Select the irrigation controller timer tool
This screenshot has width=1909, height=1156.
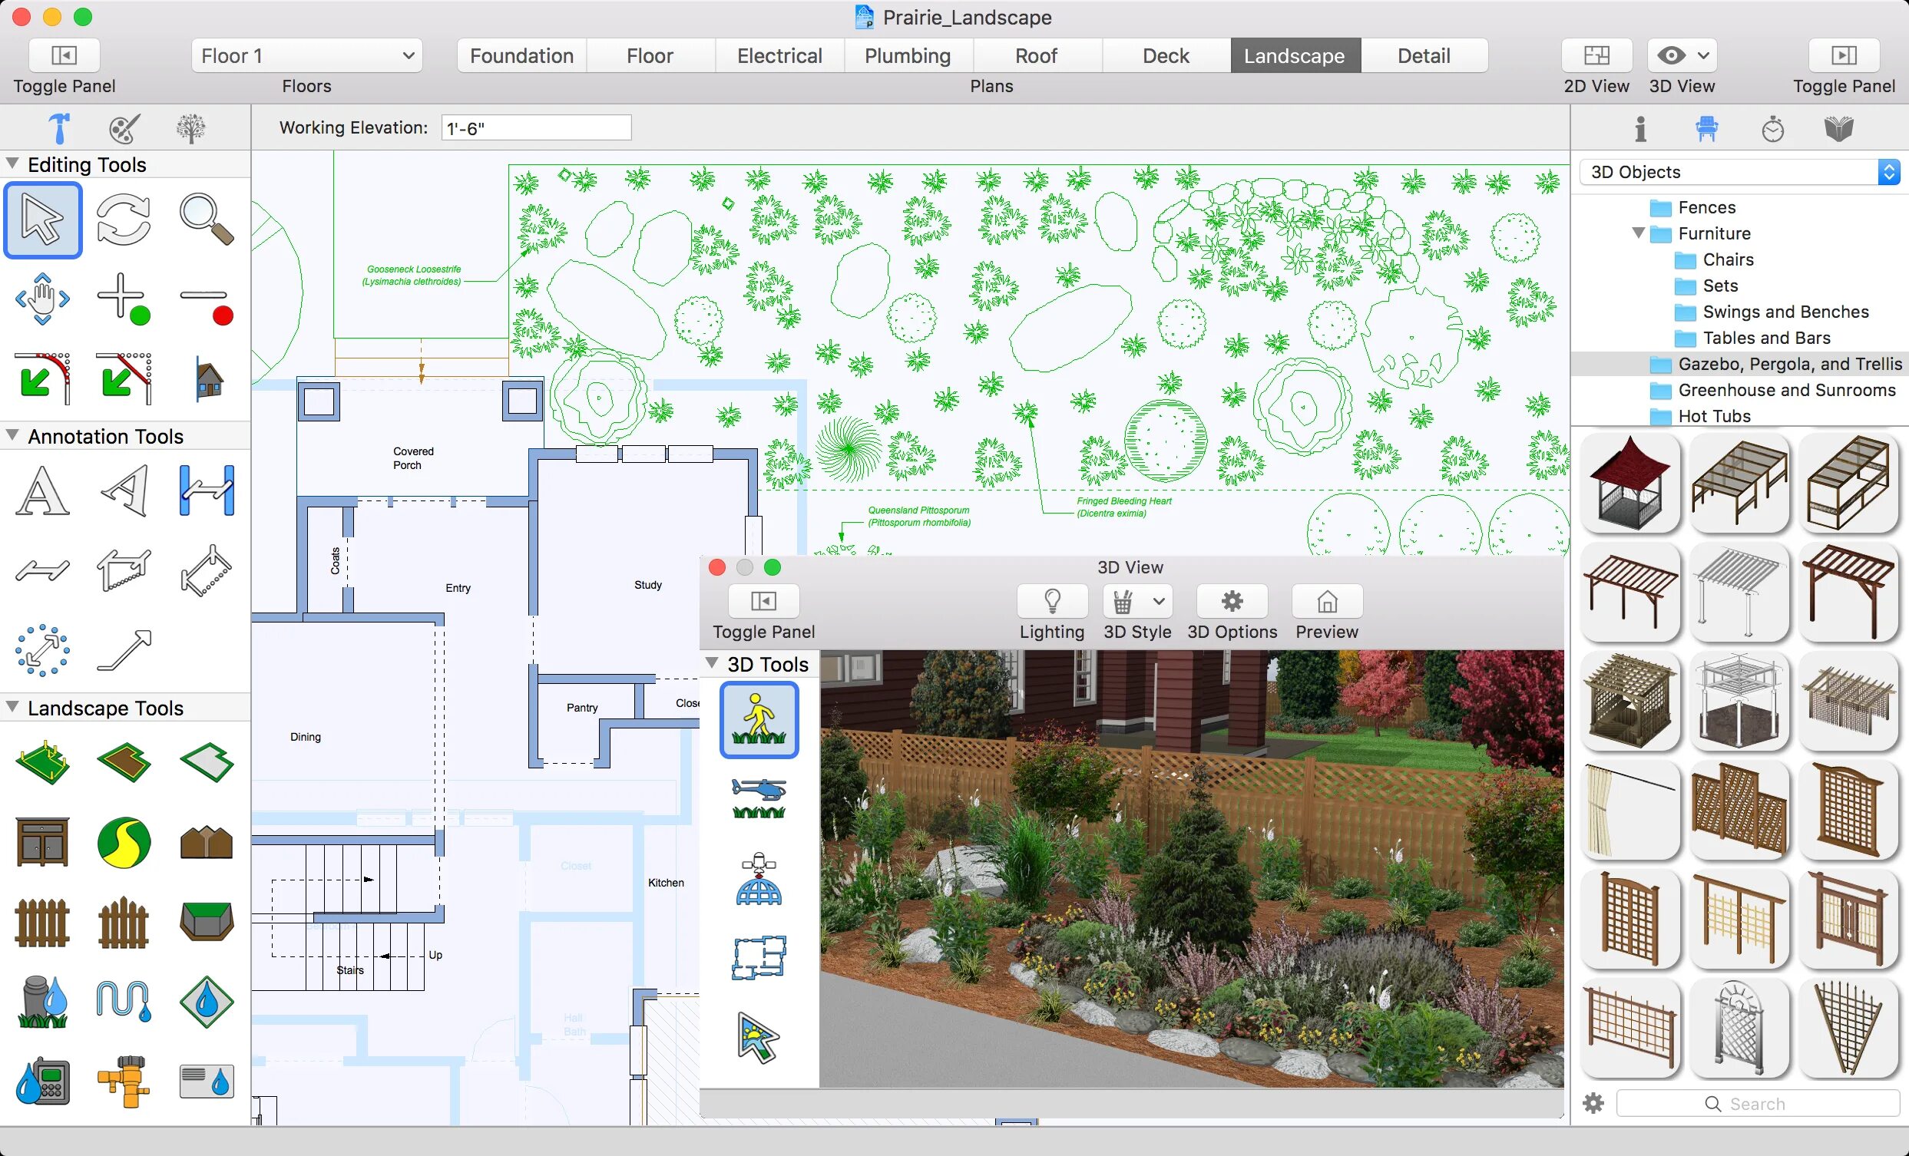pyautogui.click(x=42, y=1082)
